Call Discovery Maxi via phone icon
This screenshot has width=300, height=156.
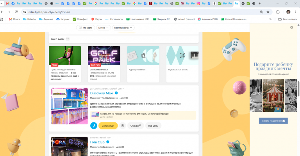[94, 126]
